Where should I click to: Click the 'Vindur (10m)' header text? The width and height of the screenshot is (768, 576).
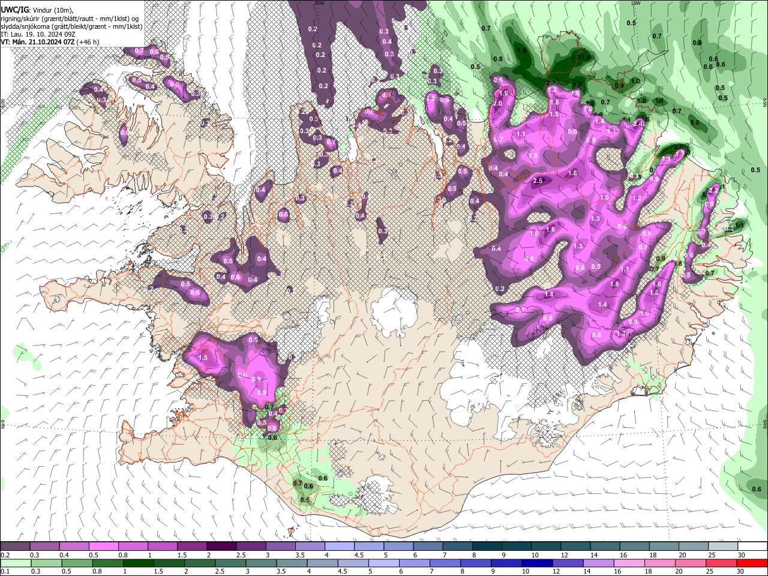(x=52, y=10)
